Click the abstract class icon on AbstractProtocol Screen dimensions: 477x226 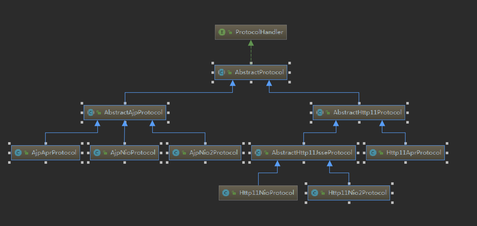tap(221, 72)
